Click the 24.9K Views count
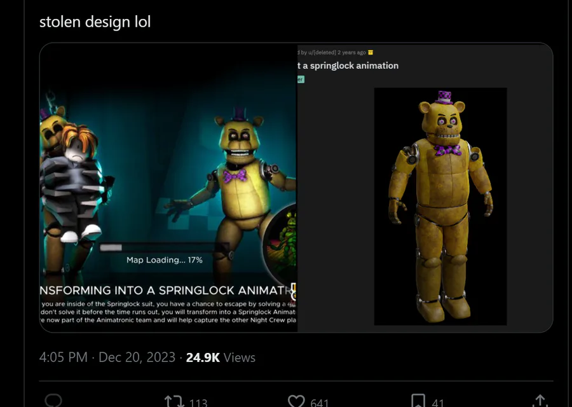The image size is (572, 407). (x=221, y=357)
